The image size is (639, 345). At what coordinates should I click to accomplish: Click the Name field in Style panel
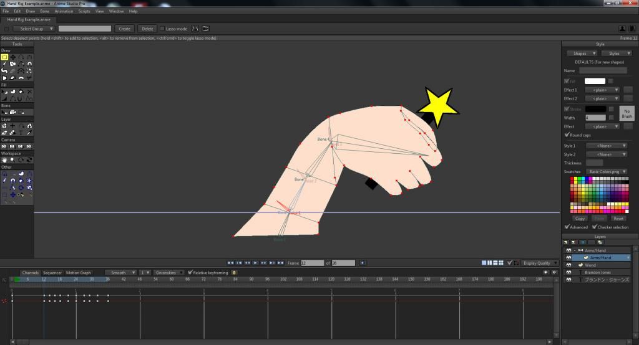[603, 70]
